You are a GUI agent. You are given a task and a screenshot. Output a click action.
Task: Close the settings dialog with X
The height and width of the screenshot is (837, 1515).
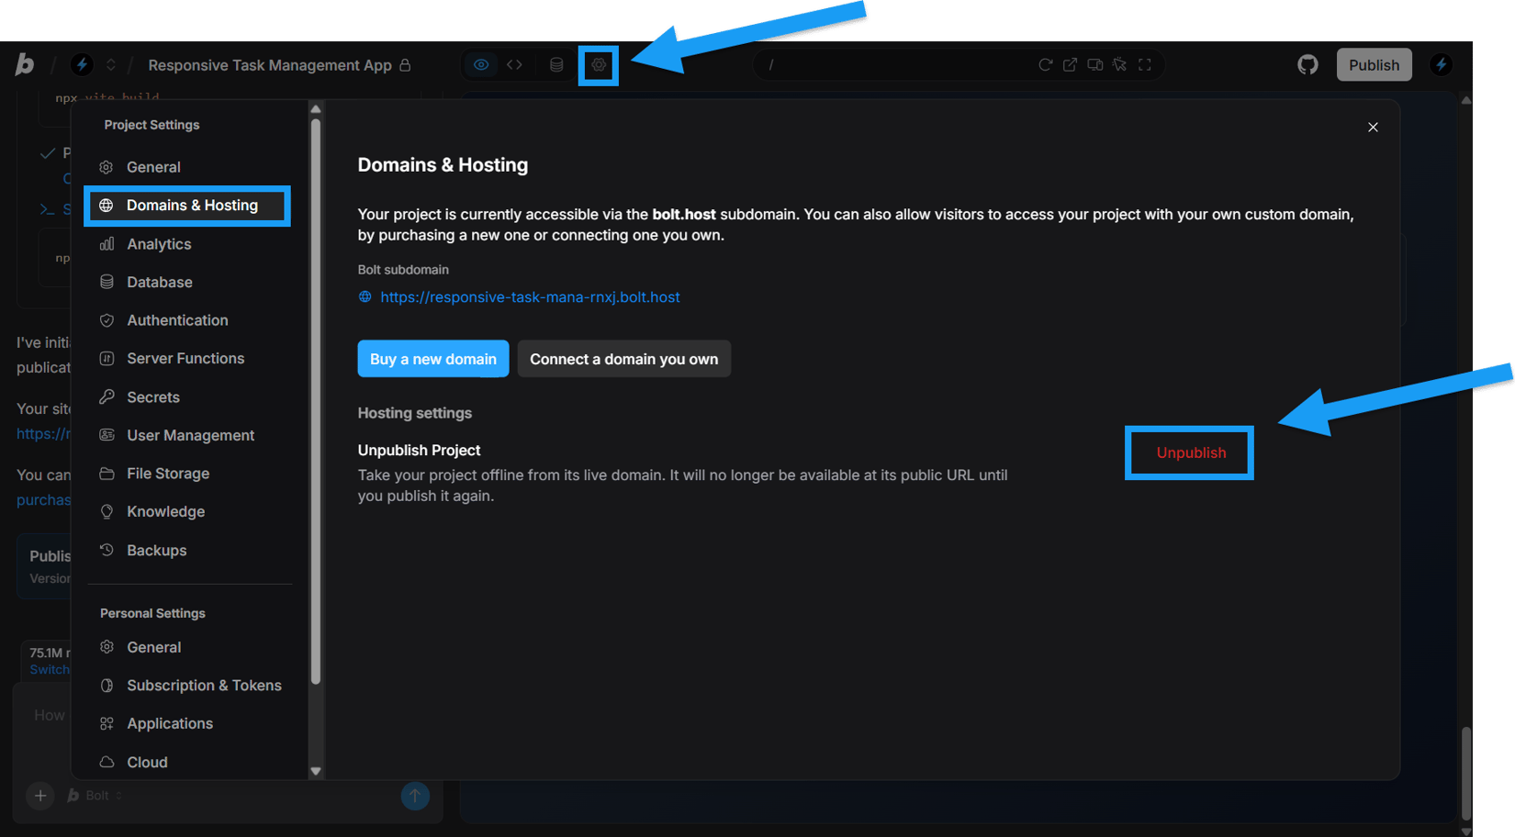coord(1373,128)
